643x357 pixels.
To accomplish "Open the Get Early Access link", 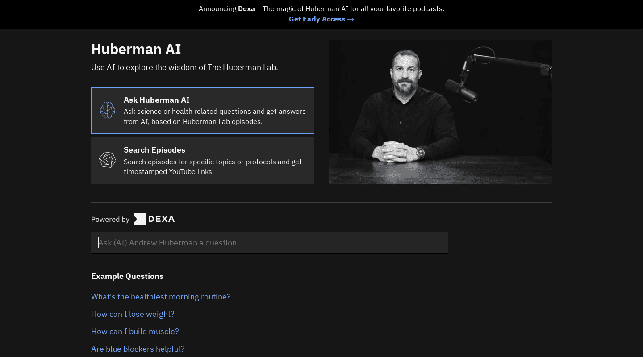I will [321, 19].
